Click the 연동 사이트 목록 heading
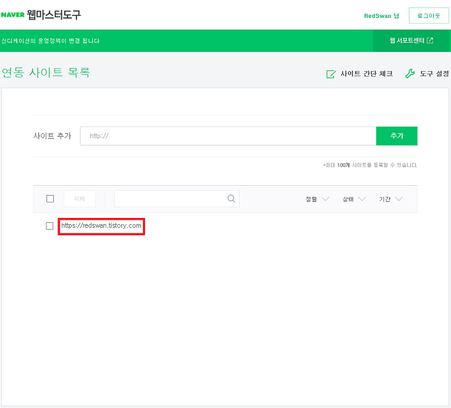This screenshot has height=408, width=451. [46, 72]
